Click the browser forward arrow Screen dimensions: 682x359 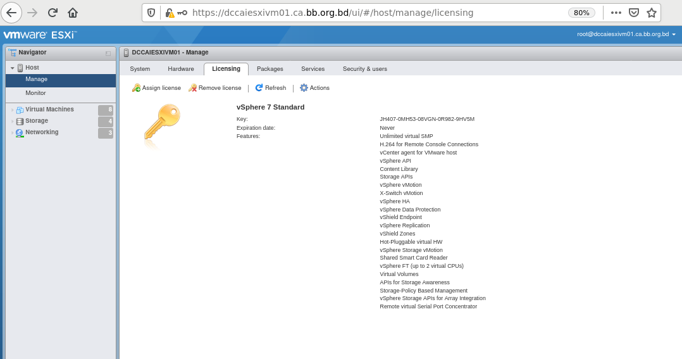point(32,13)
